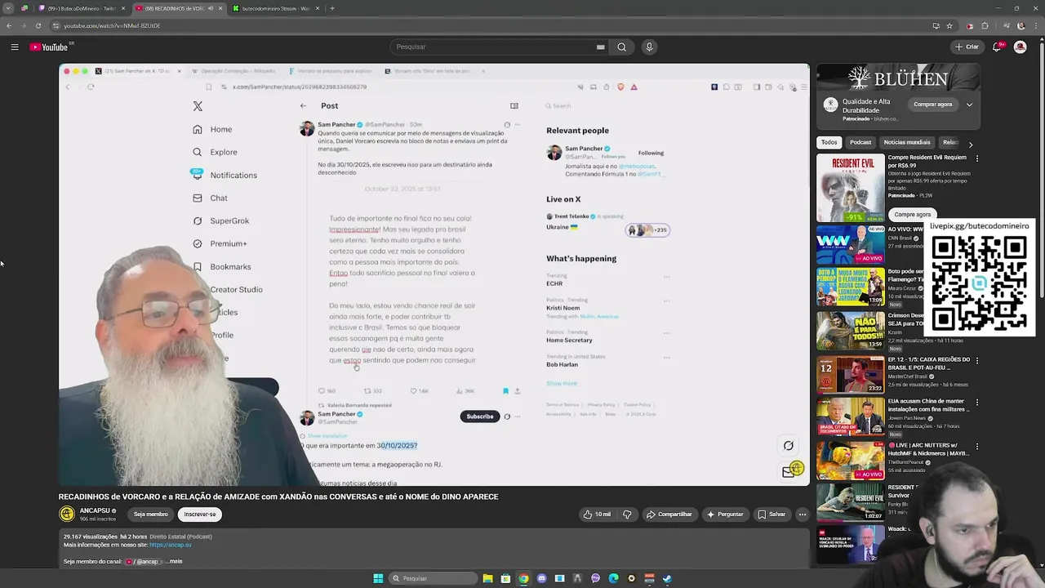Click Notifications in the X sidebar in video

click(225, 175)
